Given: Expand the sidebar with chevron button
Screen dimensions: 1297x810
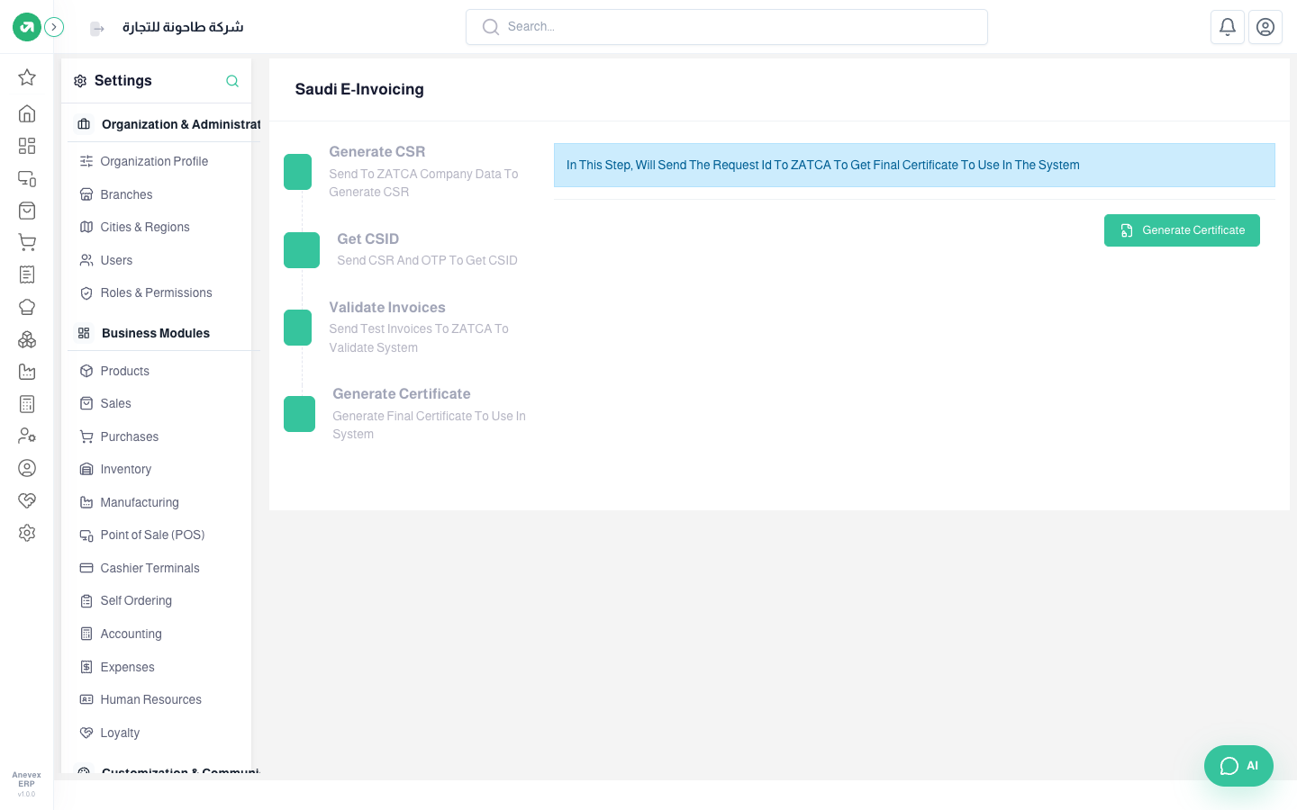Looking at the screenshot, I should coord(54,27).
